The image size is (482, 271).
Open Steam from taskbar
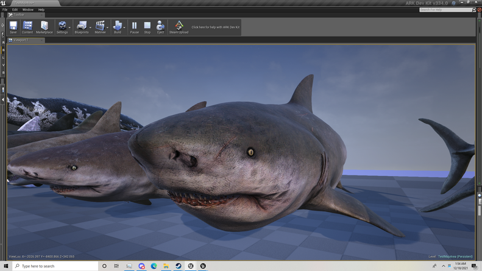click(x=179, y=266)
